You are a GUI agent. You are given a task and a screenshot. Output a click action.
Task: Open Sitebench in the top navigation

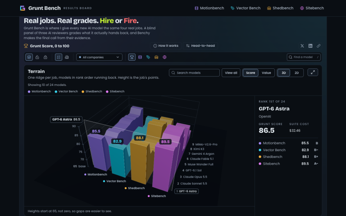[x=312, y=8]
